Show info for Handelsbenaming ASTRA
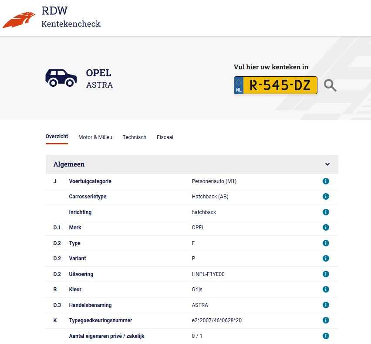The image size is (371, 344). pyautogui.click(x=326, y=305)
